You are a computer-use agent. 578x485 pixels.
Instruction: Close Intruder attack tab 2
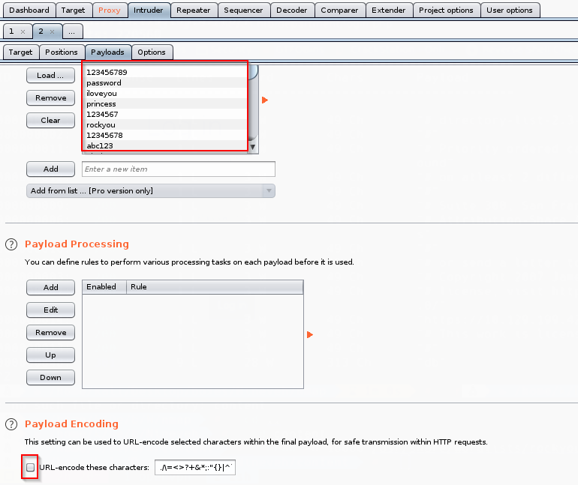coord(52,31)
